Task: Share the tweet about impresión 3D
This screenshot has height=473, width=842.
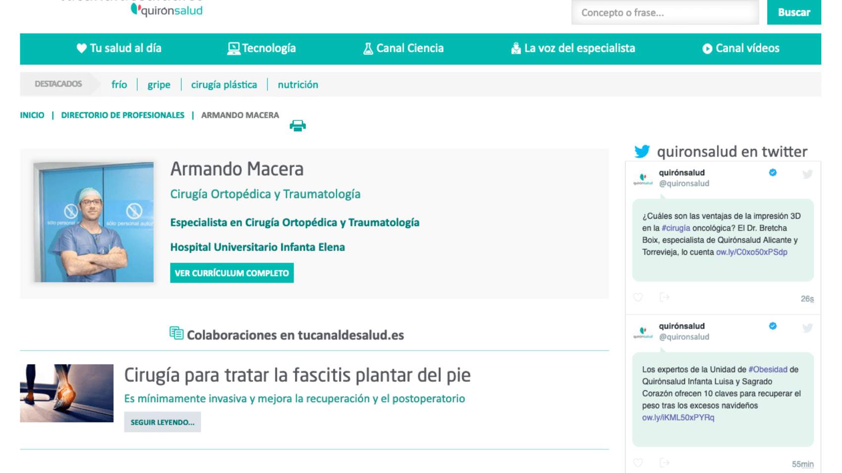Action: pyautogui.click(x=665, y=297)
